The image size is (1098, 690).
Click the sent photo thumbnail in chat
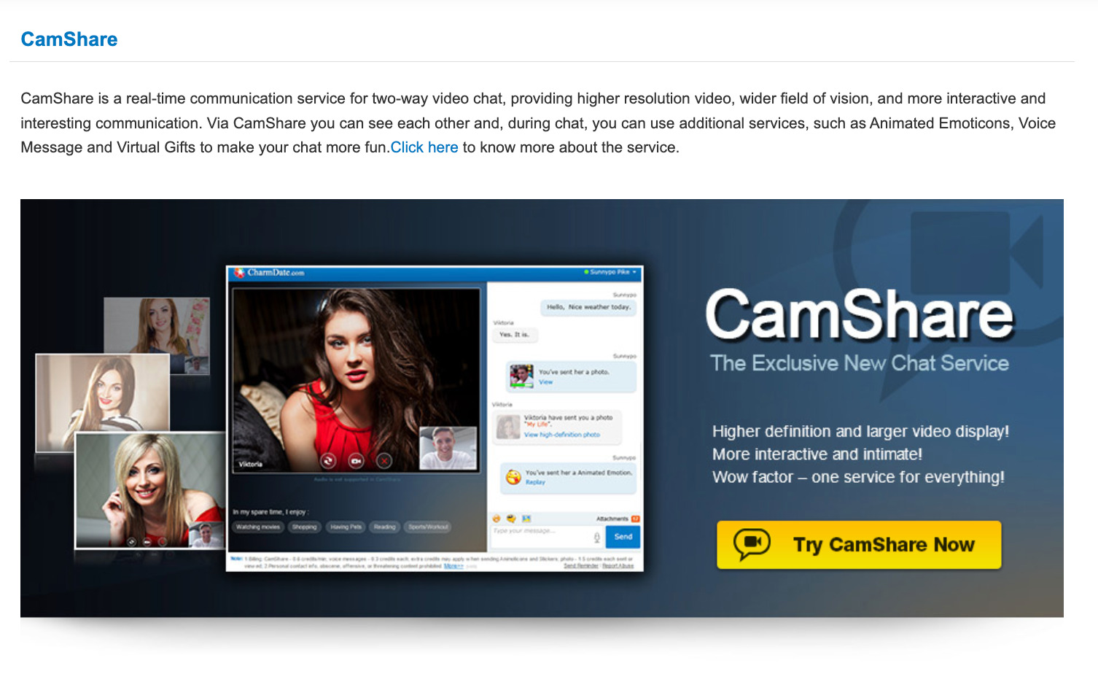(x=521, y=376)
